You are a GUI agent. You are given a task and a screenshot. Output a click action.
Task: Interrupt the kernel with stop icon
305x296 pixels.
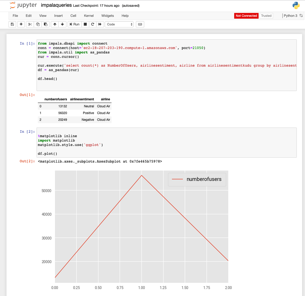(85, 24)
